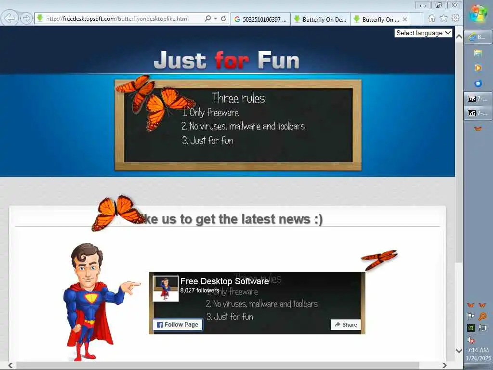493x370 pixels.
Task: Click the magnifier search icon in address bar
Action: 208,19
